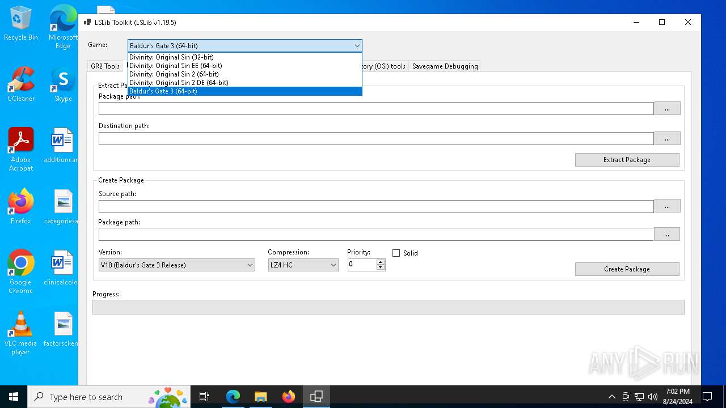Focus the Create Package path field
Viewport: 726px width, 408px height.
[376, 234]
